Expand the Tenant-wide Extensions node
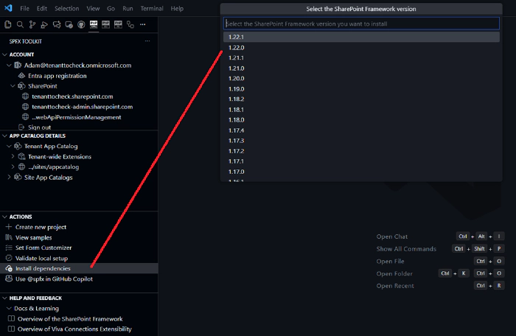This screenshot has width=516, height=336. 13,156
